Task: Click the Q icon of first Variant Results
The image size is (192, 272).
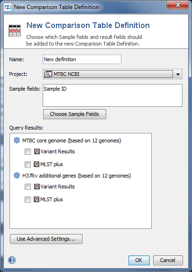Action: coord(37,151)
